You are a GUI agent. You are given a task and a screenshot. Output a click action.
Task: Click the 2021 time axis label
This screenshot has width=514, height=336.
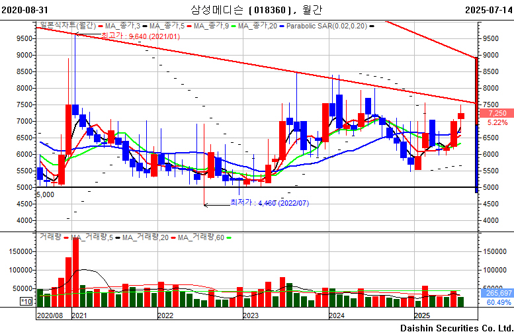79,315
